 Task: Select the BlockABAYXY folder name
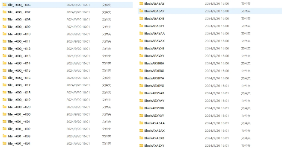[x=154, y=56]
